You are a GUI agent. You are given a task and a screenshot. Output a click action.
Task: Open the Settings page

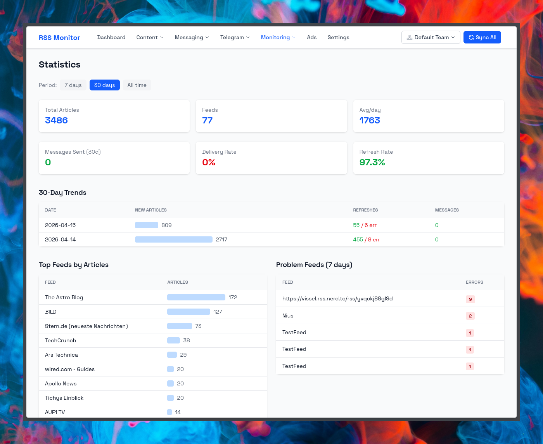pyautogui.click(x=338, y=37)
